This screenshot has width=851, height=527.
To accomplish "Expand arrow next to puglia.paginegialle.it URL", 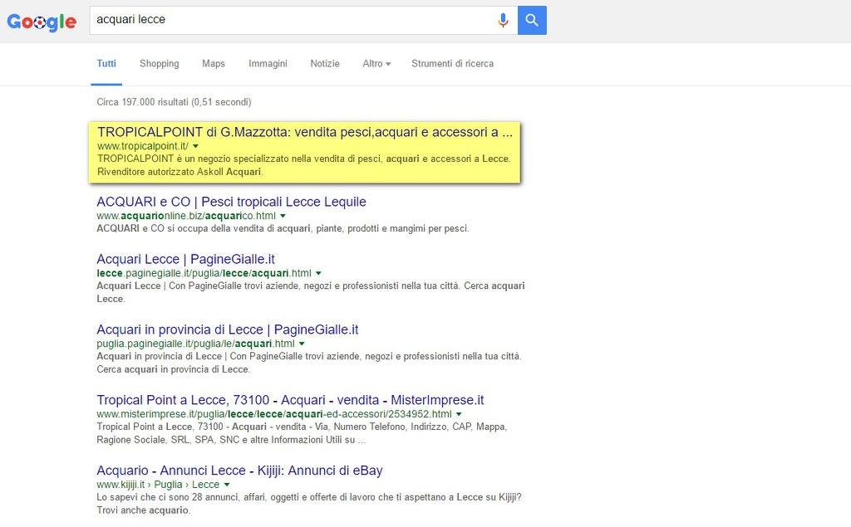I will click(x=302, y=344).
